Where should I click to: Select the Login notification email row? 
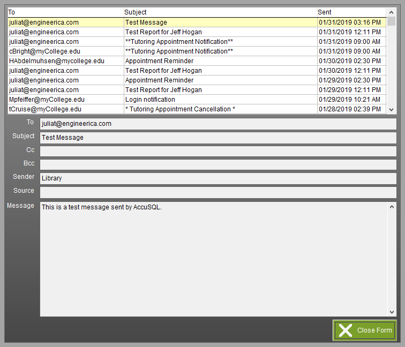tap(197, 100)
